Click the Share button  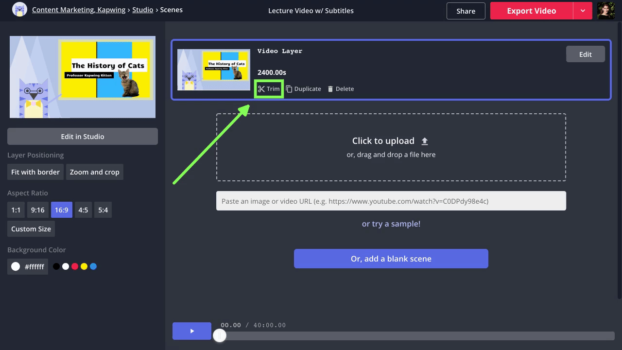point(466,11)
